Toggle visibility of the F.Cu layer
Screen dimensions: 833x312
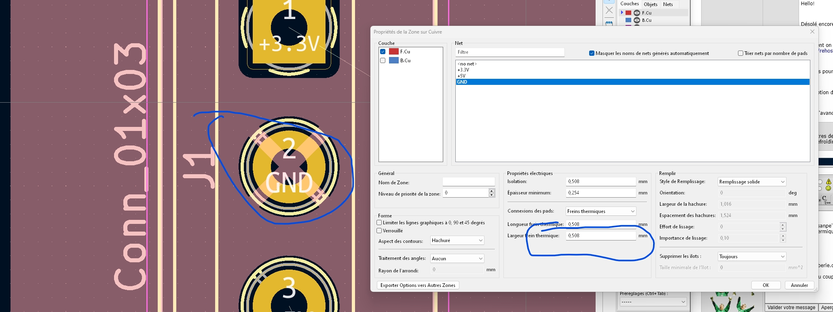point(637,13)
